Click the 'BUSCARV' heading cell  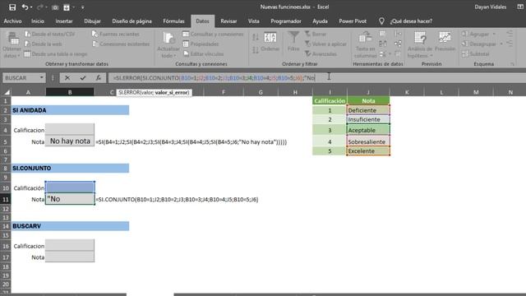pyautogui.click(x=70, y=226)
